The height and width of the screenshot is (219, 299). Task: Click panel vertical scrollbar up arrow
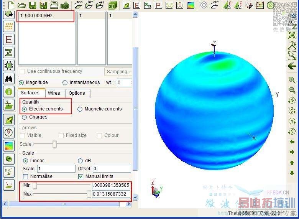click(x=135, y=15)
